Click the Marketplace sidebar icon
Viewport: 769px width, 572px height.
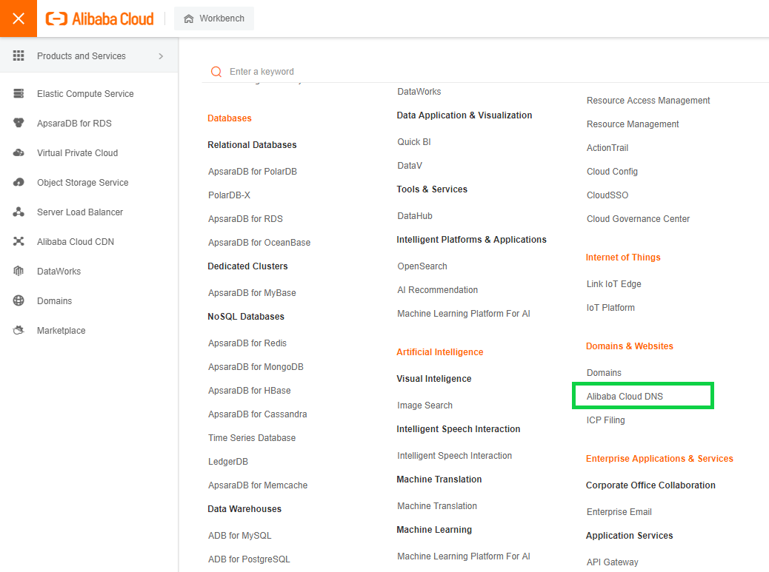19,331
